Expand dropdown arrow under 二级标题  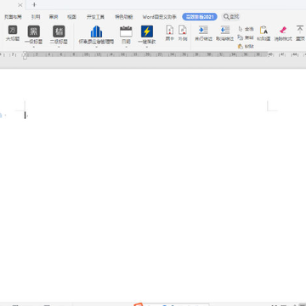click(59, 47)
